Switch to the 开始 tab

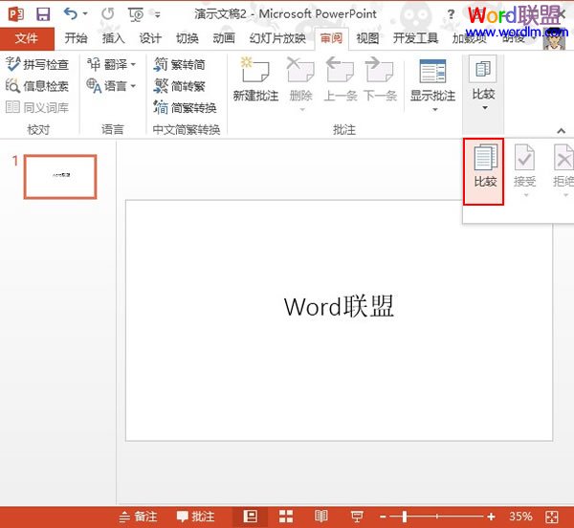(x=76, y=38)
